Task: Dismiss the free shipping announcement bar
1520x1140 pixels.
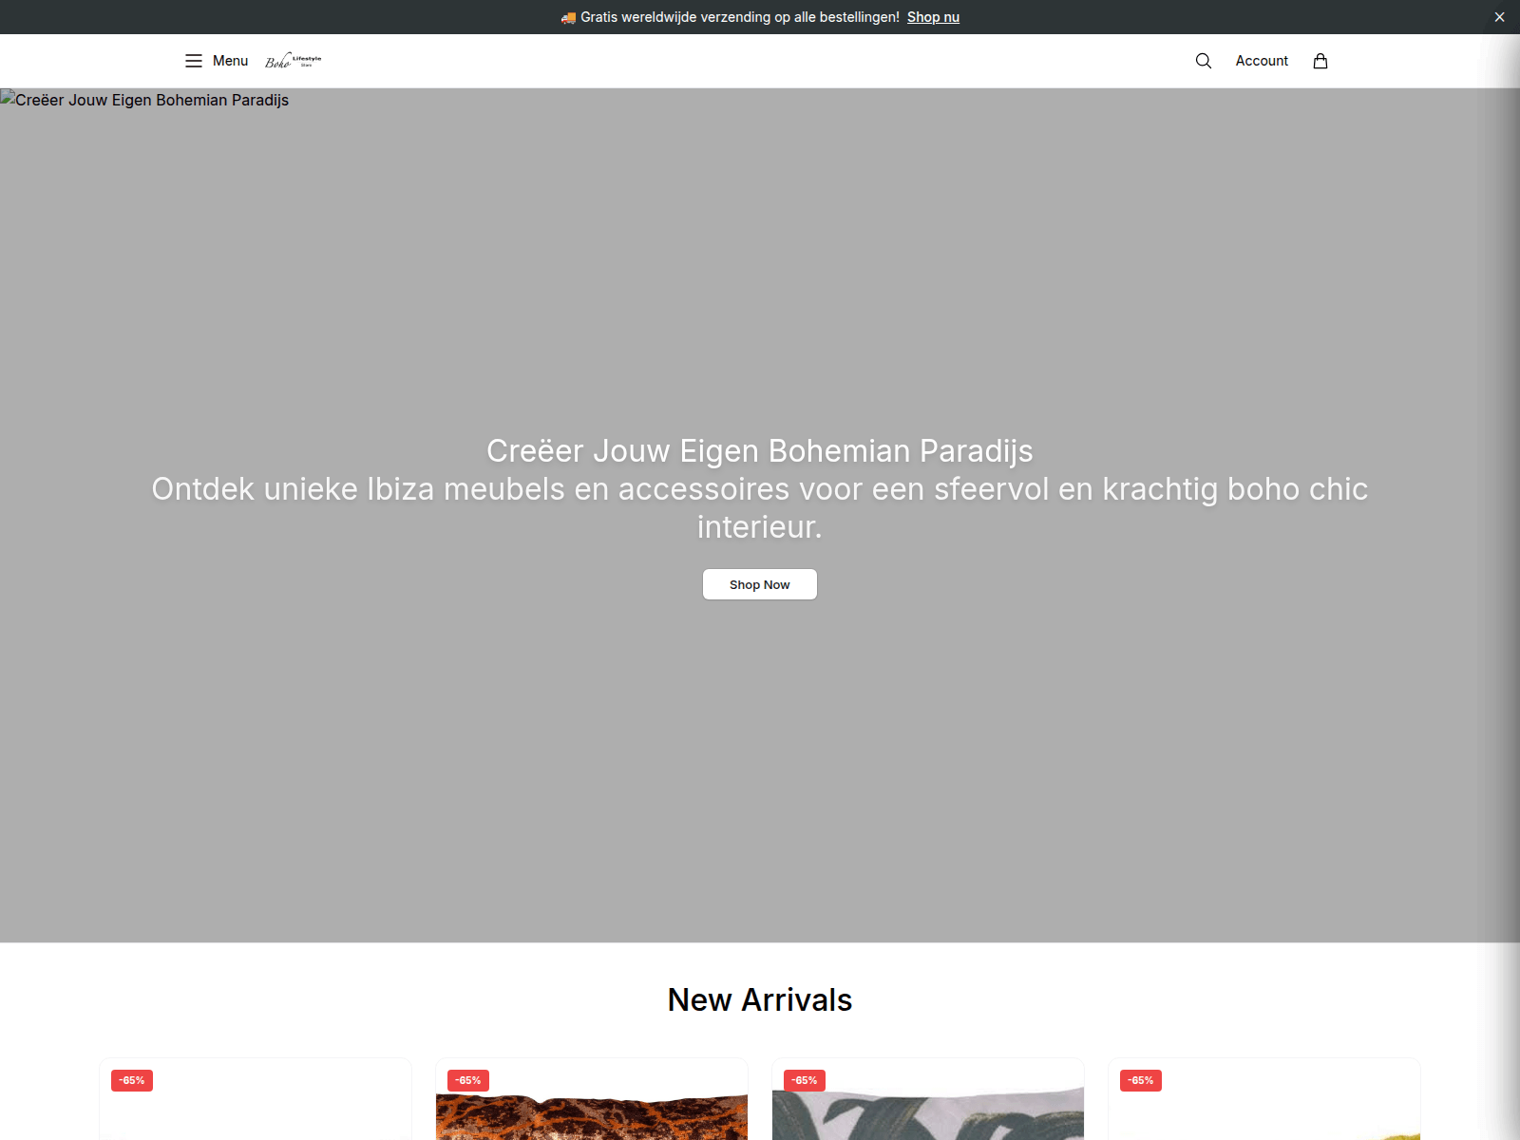Action: 1499,17
